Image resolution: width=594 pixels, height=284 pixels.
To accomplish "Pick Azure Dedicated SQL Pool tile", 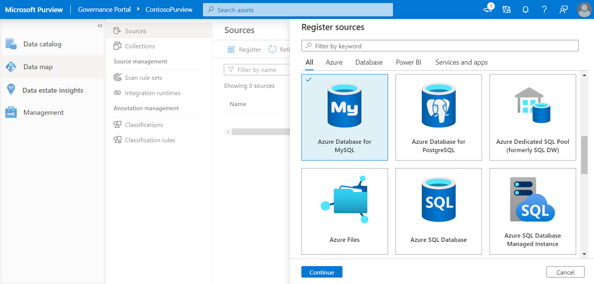I will (x=533, y=117).
